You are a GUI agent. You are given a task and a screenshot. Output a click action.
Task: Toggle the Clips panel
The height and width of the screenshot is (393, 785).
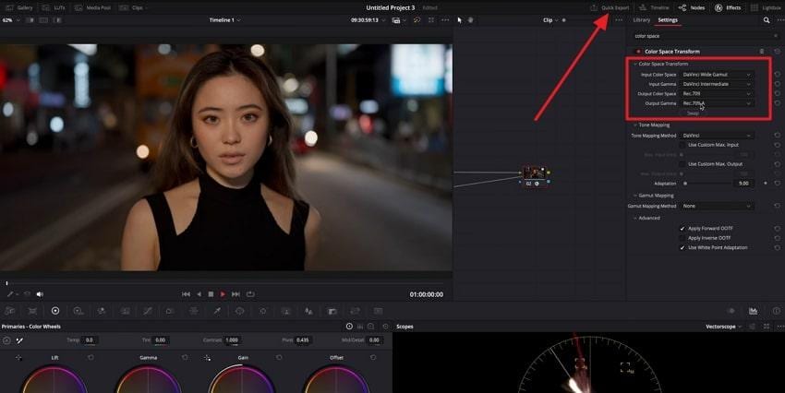tap(133, 7)
